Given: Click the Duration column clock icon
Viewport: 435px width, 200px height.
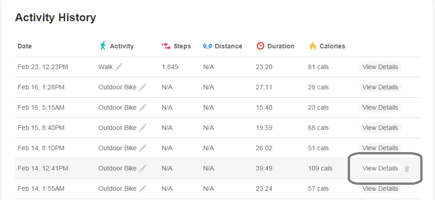Looking at the screenshot, I should pos(260,46).
